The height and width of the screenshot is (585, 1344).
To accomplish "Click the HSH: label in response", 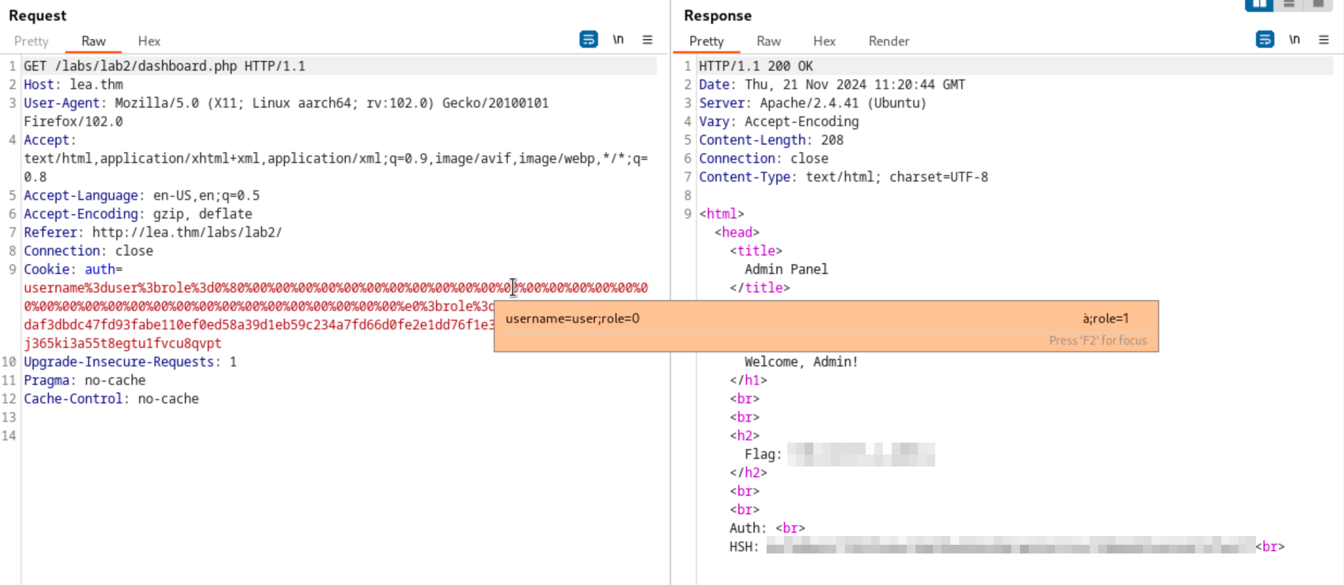I will pyautogui.click(x=744, y=547).
